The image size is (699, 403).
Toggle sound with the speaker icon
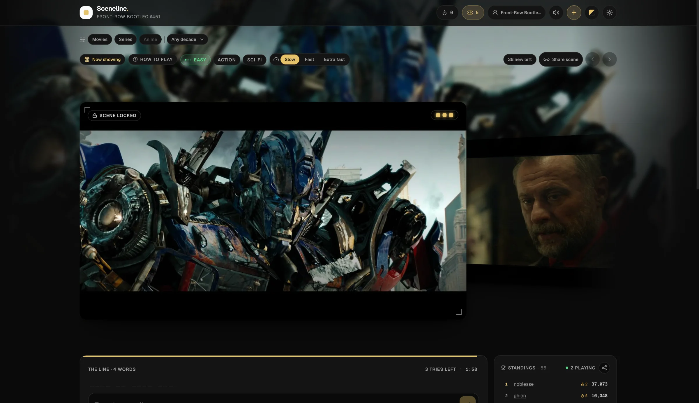point(556,13)
